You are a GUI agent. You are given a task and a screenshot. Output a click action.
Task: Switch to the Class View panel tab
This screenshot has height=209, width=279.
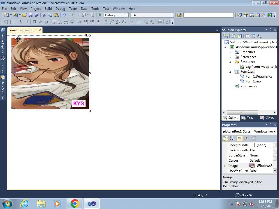[x=268, y=118]
